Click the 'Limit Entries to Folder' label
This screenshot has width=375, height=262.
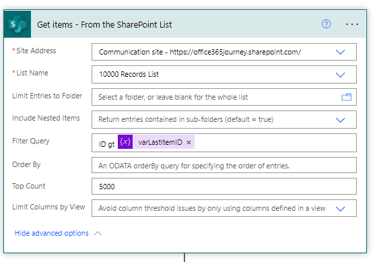click(47, 96)
